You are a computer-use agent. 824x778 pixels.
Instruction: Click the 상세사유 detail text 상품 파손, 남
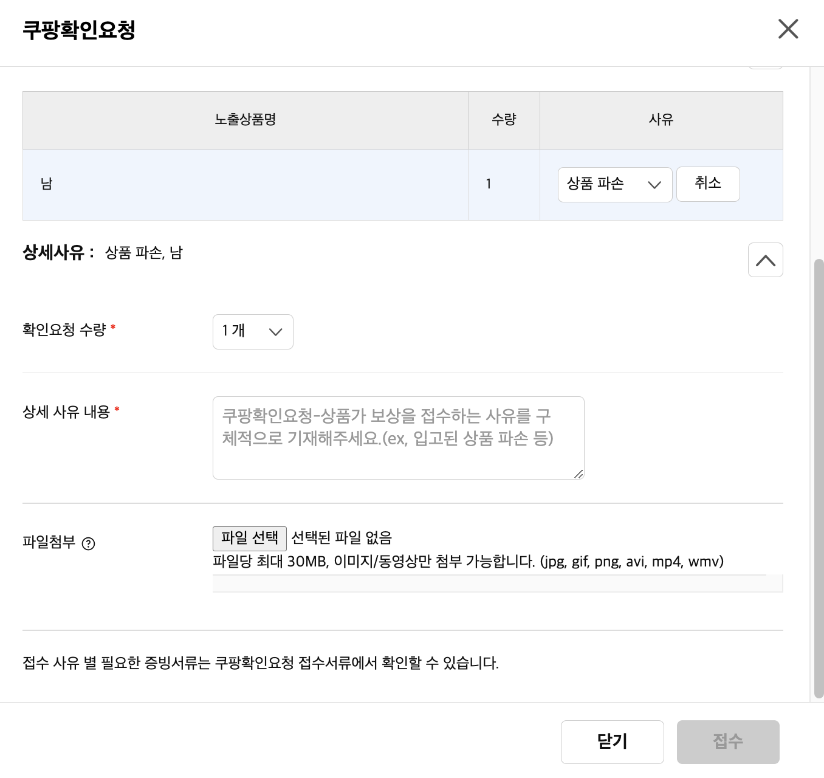pyautogui.click(x=144, y=253)
